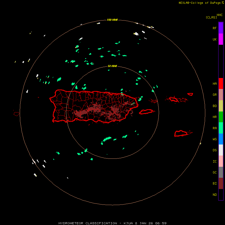Click the ND black legend swatch
Viewport: 225px width, 225px height.
click(x=221, y=194)
